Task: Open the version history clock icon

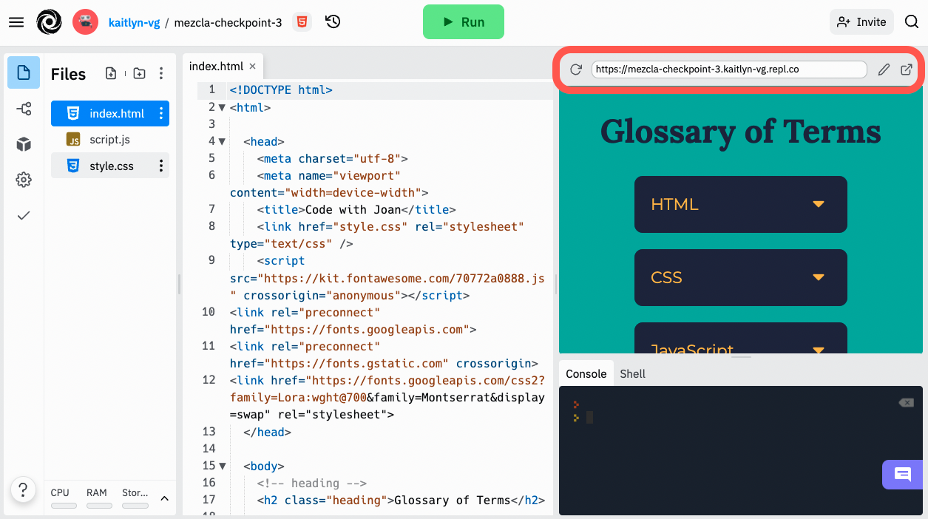Action: [333, 22]
